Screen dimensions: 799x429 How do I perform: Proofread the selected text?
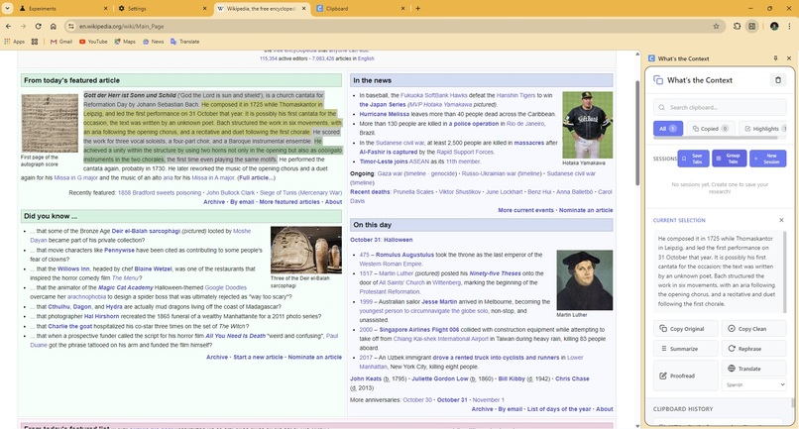685,375
